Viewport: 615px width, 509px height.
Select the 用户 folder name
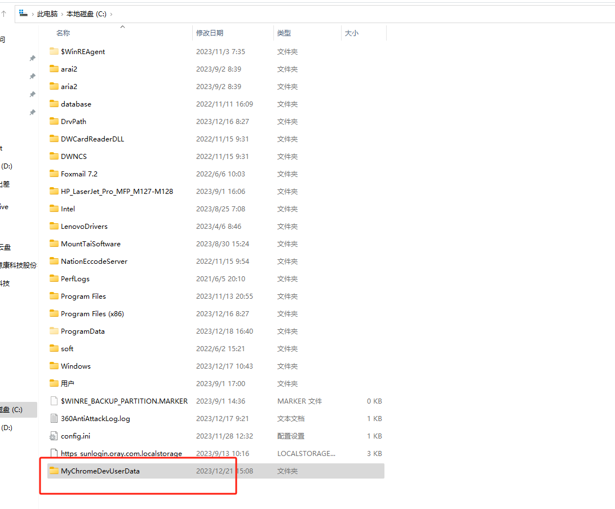point(68,383)
